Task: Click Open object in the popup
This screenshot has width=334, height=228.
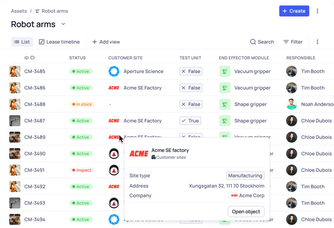Action: pos(246,212)
